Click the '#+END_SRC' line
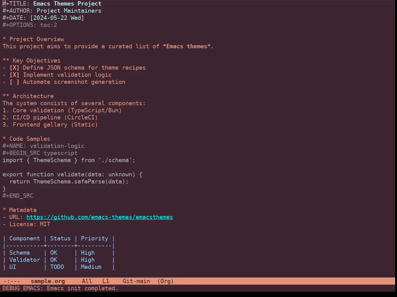This screenshot has height=297, width=397. coord(18,196)
